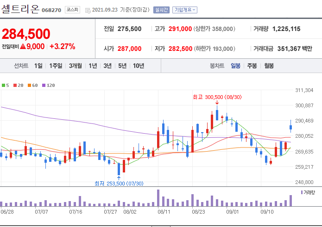The image size is (322, 227).
Task: Switch to 일봉 daily candle chart
Action: coord(235,66)
